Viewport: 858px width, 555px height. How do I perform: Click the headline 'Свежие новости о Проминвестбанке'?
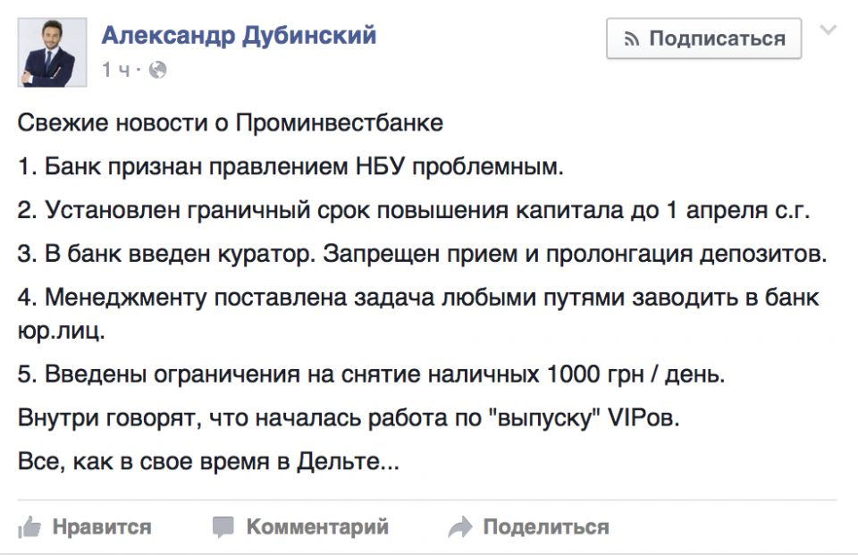point(231,123)
